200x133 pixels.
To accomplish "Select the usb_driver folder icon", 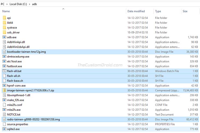I will 4,32.
